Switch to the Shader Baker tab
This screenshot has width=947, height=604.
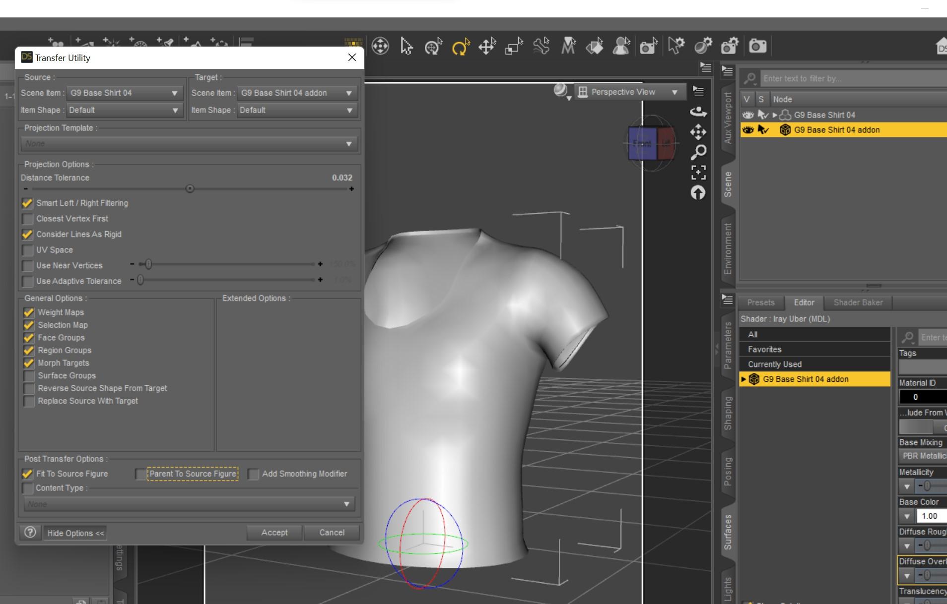click(x=858, y=302)
